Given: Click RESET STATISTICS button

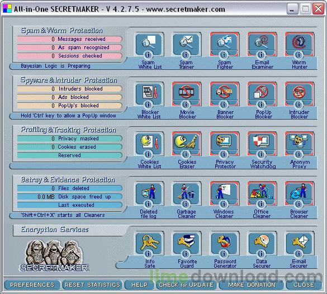Looking at the screenshot, I should pos(92,285).
